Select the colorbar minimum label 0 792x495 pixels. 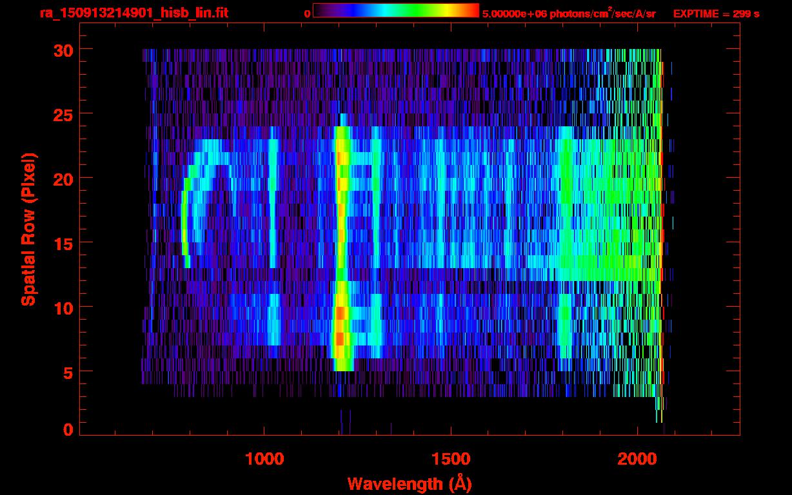(307, 14)
